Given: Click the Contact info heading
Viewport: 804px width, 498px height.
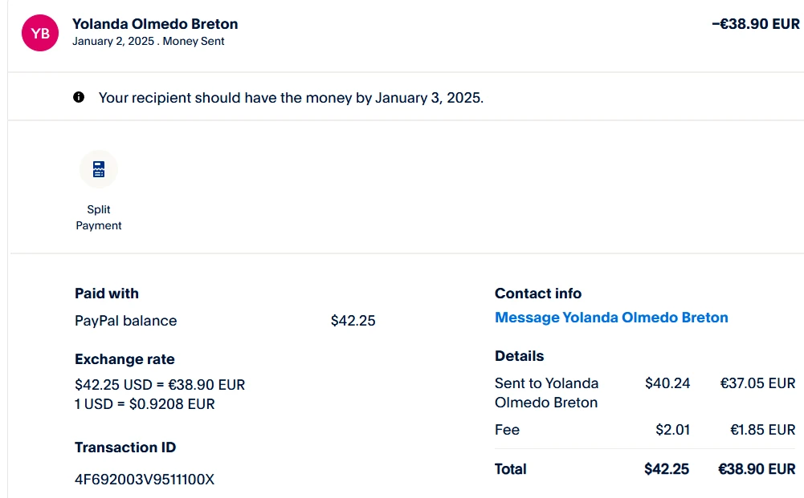Looking at the screenshot, I should pos(538,294).
